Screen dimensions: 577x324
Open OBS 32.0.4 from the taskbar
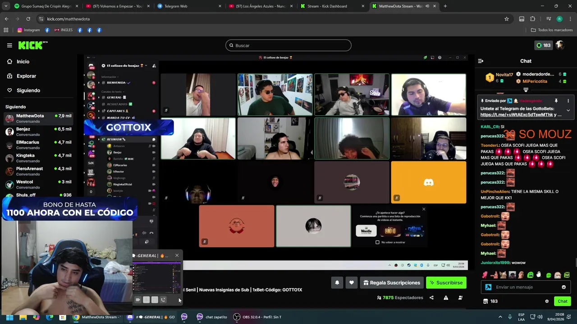(257, 317)
